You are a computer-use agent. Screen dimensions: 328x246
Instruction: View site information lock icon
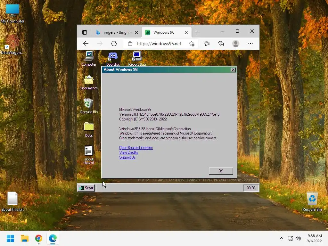(130, 44)
